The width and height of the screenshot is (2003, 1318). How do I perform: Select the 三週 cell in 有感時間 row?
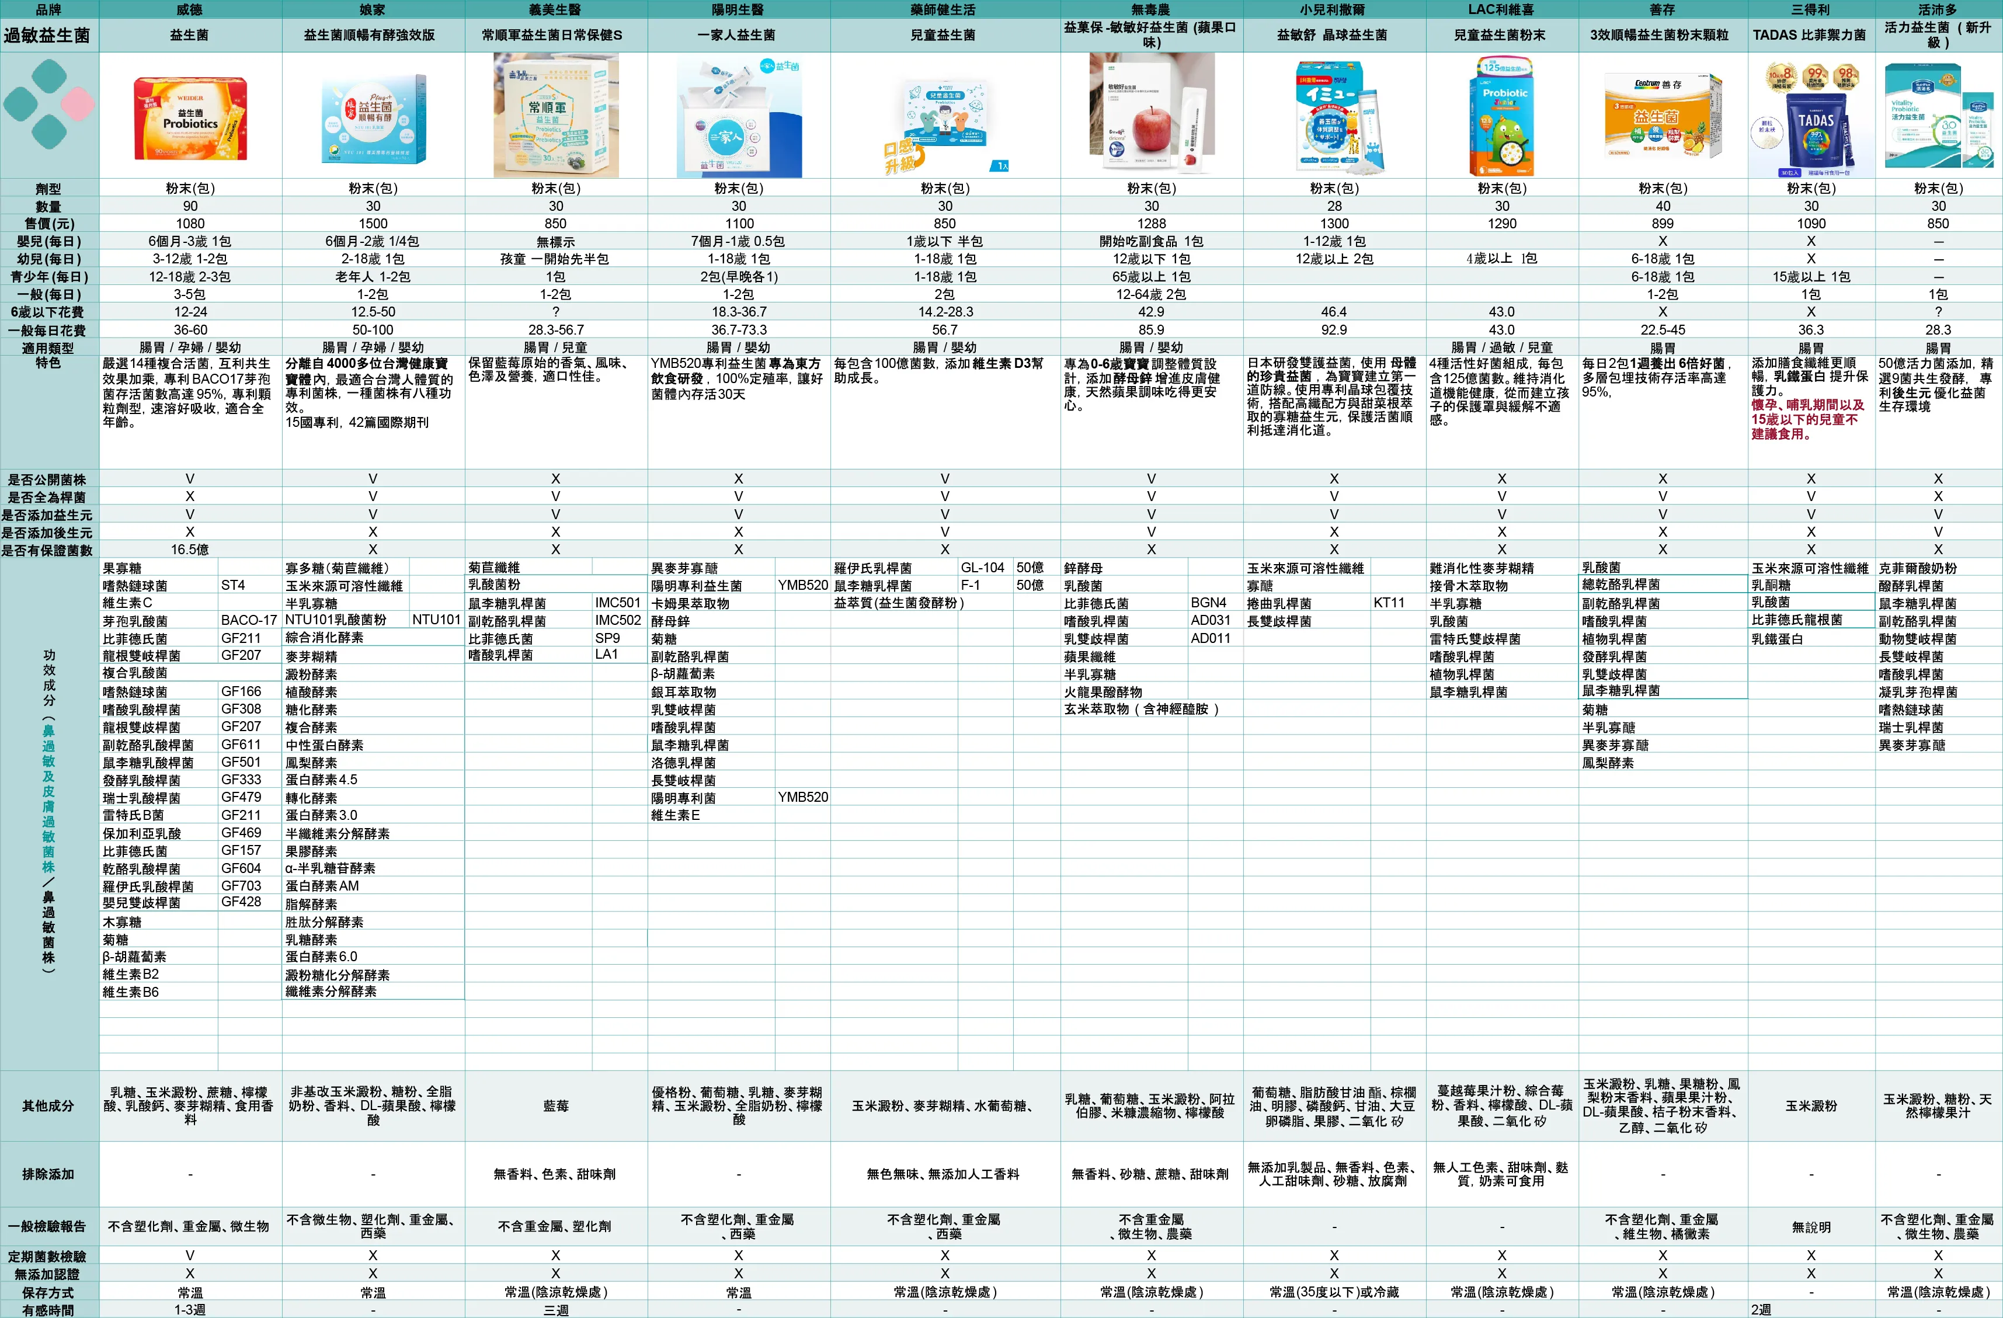point(557,1310)
